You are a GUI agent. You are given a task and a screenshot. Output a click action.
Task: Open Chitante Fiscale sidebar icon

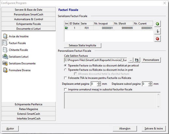pos(5,50)
